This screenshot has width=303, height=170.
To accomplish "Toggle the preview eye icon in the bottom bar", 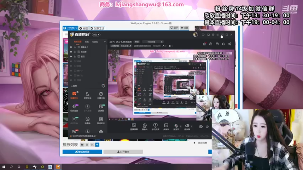I will point(207,127).
